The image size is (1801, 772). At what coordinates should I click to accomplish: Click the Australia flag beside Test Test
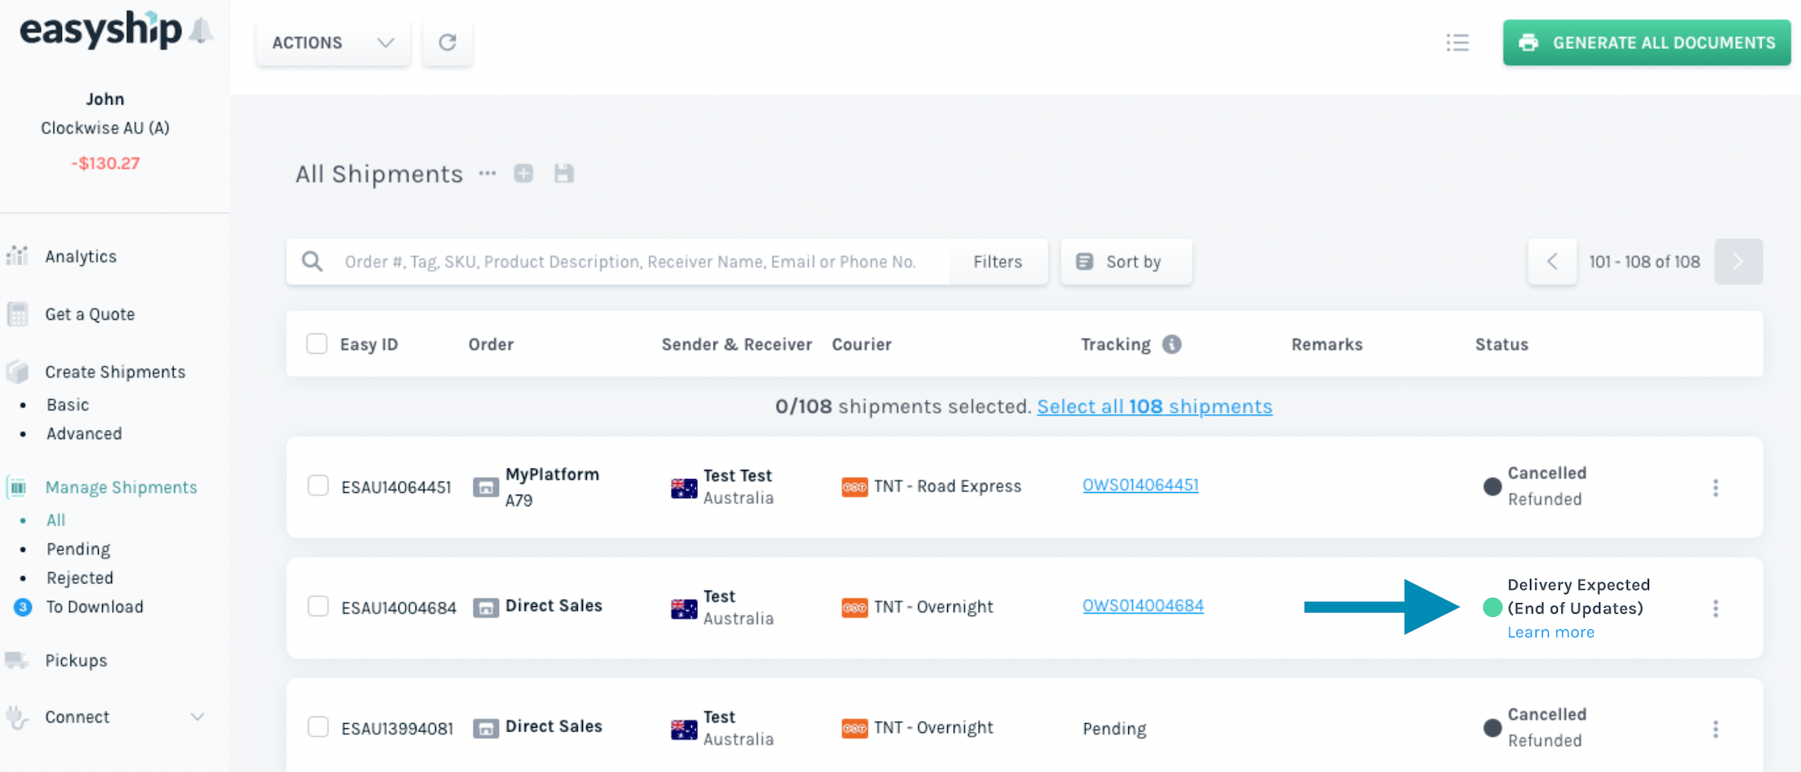(684, 488)
